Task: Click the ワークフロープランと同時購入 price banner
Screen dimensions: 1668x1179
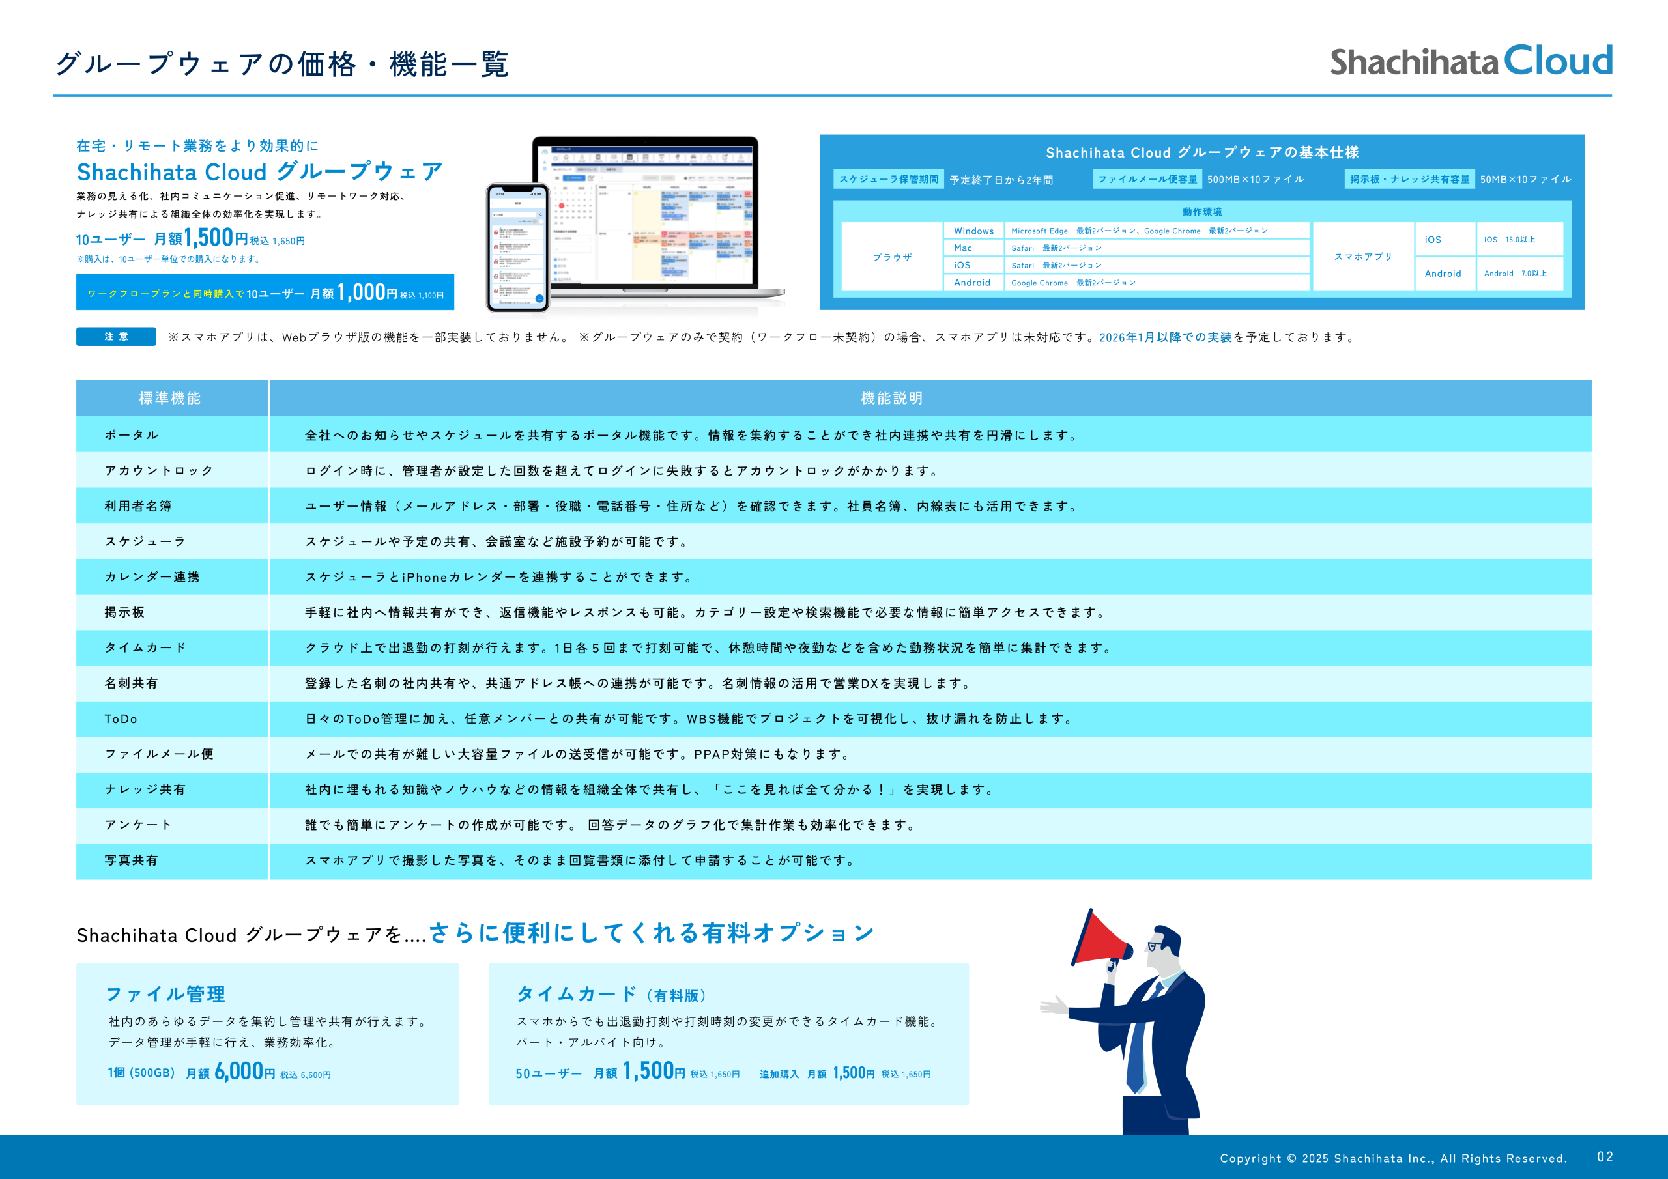Action: coord(265,292)
